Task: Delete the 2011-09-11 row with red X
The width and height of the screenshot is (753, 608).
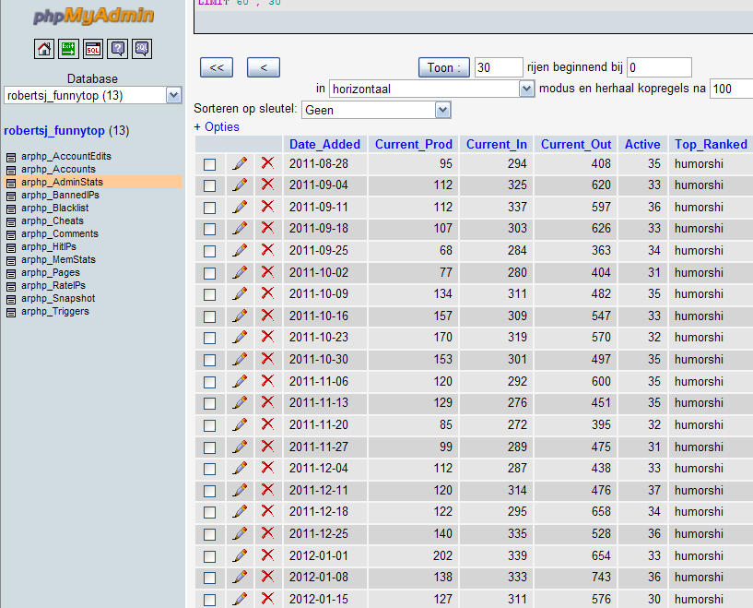Action: (x=267, y=207)
